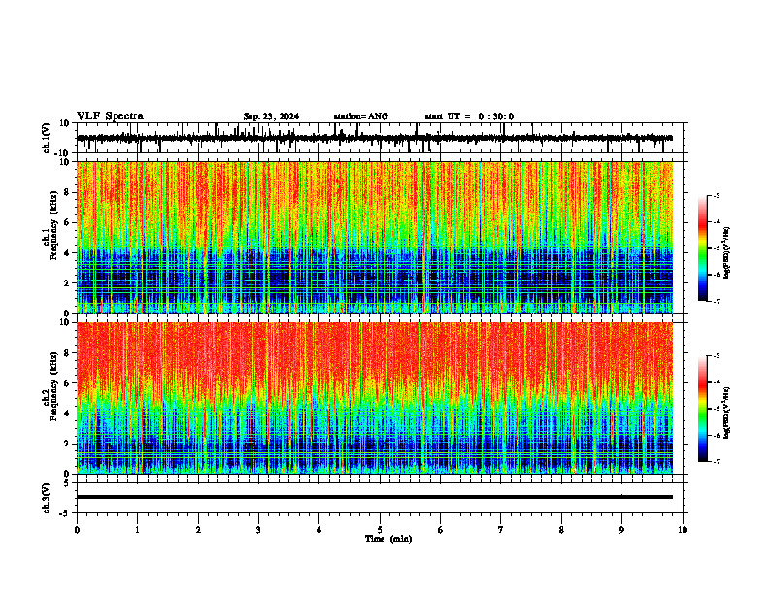
Task: Click time axis tick label "1"
Action: [x=137, y=530]
